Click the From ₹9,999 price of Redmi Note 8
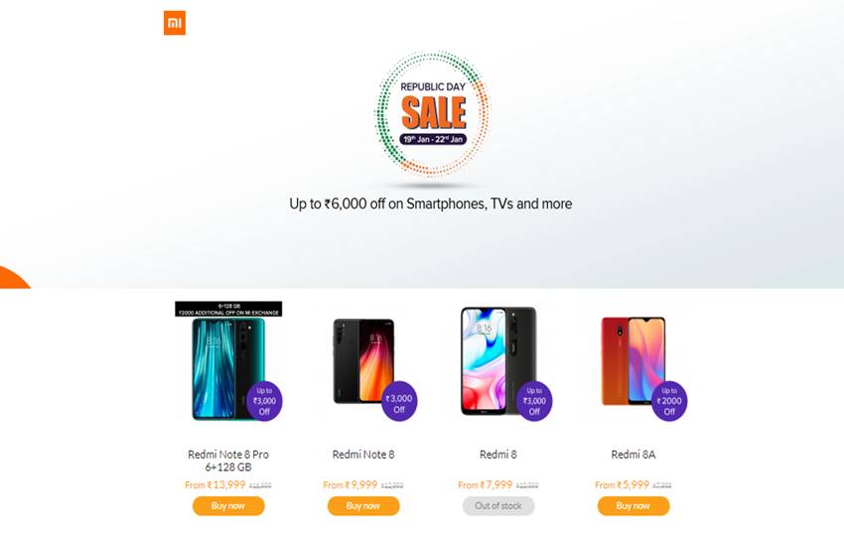The image size is (844, 546). pyautogui.click(x=351, y=484)
